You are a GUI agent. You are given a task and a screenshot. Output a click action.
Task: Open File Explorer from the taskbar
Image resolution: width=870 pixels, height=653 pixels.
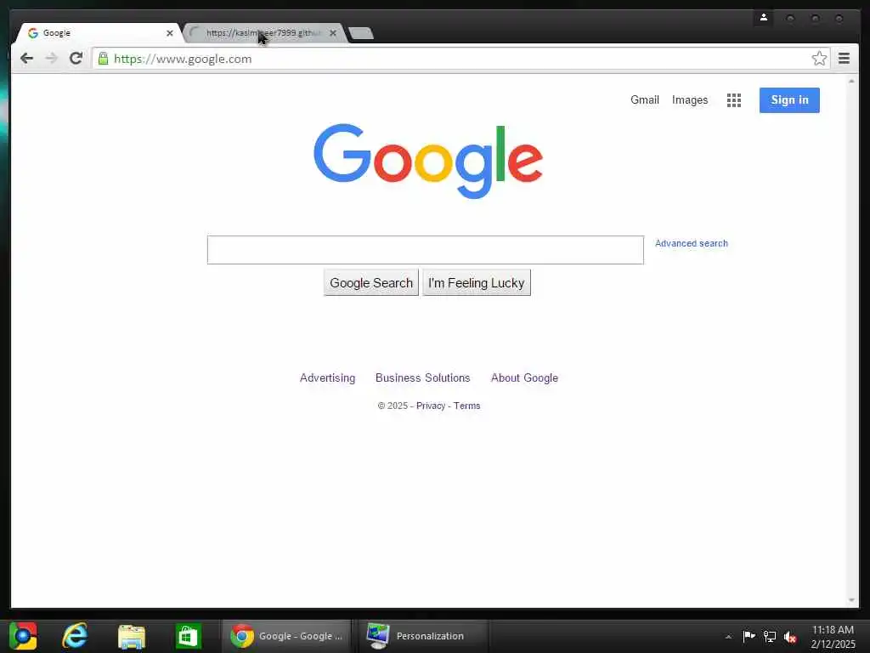[x=132, y=636]
